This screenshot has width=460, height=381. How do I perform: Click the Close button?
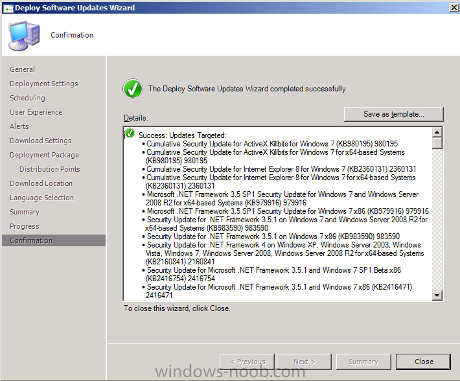click(x=423, y=362)
